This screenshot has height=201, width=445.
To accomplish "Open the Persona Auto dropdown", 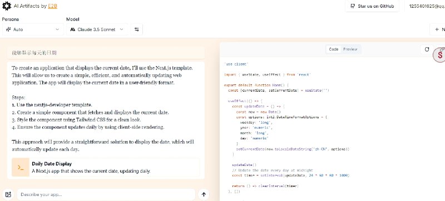I will 33,29.
